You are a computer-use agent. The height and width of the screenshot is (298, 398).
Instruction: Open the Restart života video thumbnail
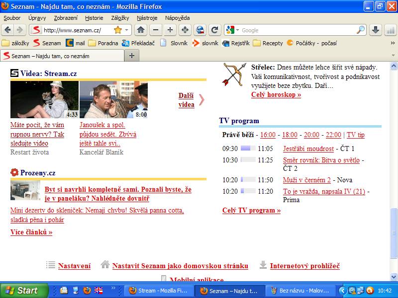[x=44, y=99]
